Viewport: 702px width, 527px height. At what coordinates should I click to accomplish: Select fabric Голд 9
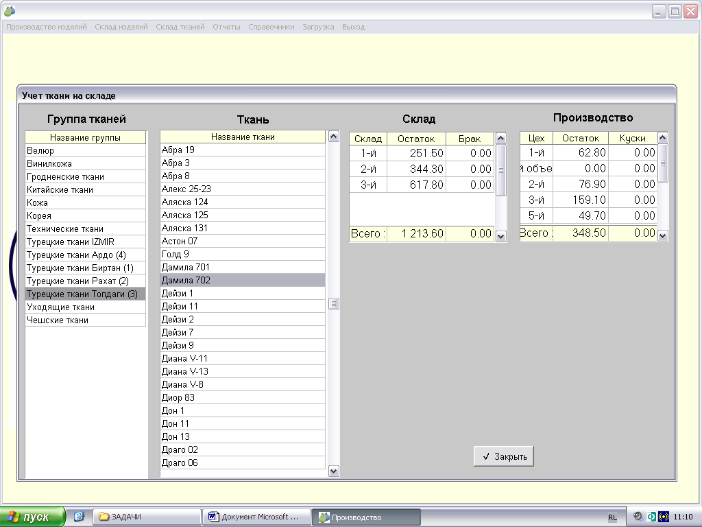(243, 254)
